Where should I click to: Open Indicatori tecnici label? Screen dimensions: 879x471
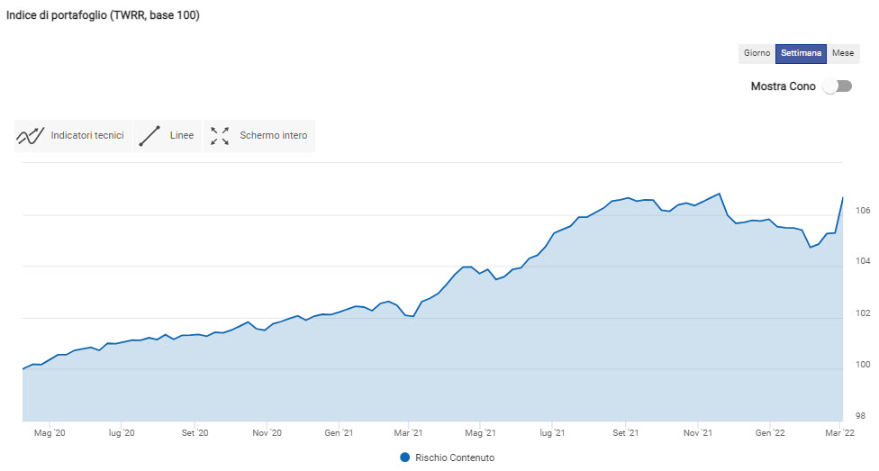(87, 136)
